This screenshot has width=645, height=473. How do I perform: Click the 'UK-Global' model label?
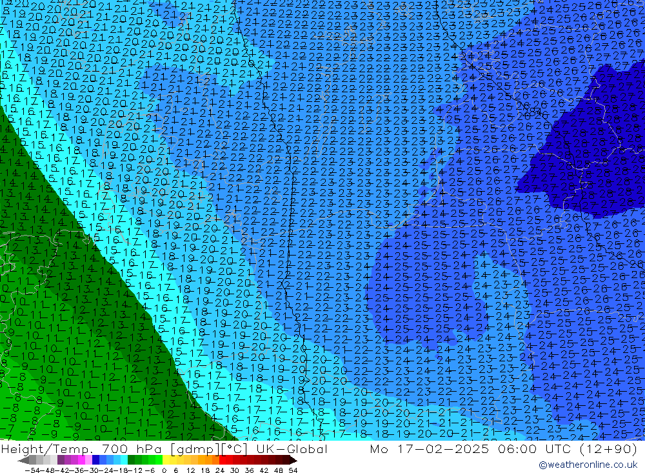292,448
